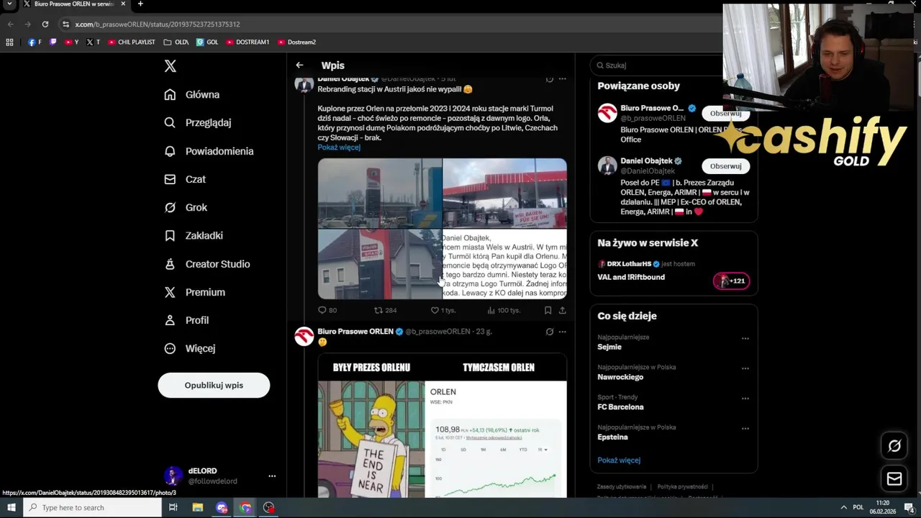Open the Główna home page
Screen dimensions: 921x518
click(192, 94)
